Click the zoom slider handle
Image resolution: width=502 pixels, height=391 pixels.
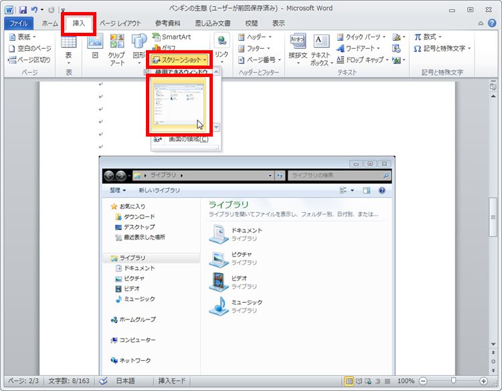click(453, 381)
